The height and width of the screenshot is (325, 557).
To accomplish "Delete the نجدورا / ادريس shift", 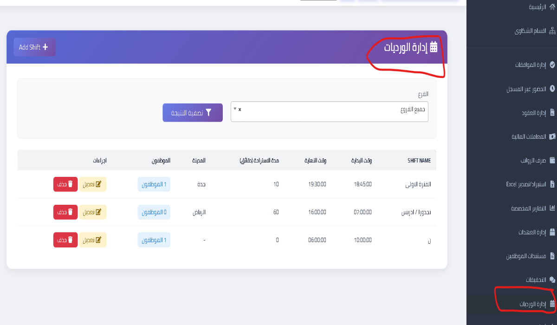I will 65,212.
